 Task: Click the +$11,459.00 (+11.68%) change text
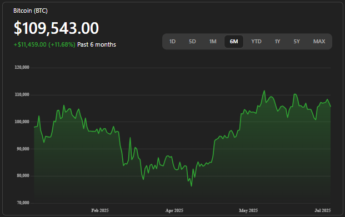(44, 44)
